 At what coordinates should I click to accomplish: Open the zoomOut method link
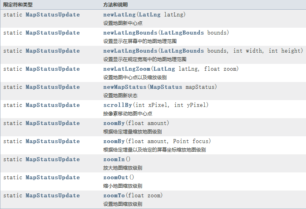115,178
